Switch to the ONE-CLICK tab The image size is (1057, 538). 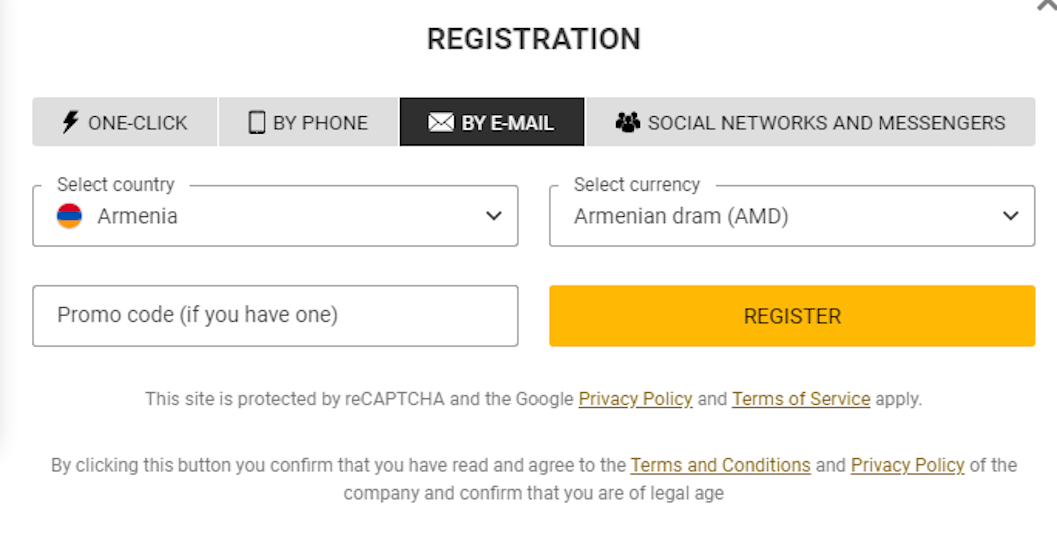pyautogui.click(x=125, y=122)
